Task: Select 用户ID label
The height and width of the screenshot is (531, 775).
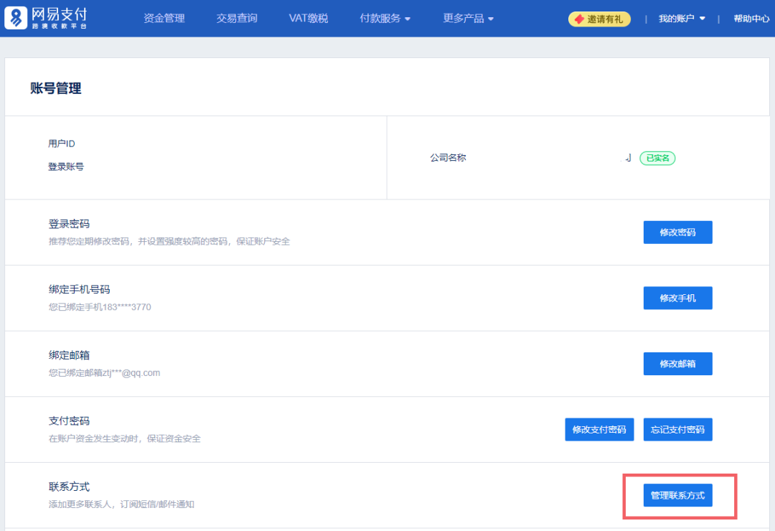Action: tap(61, 144)
